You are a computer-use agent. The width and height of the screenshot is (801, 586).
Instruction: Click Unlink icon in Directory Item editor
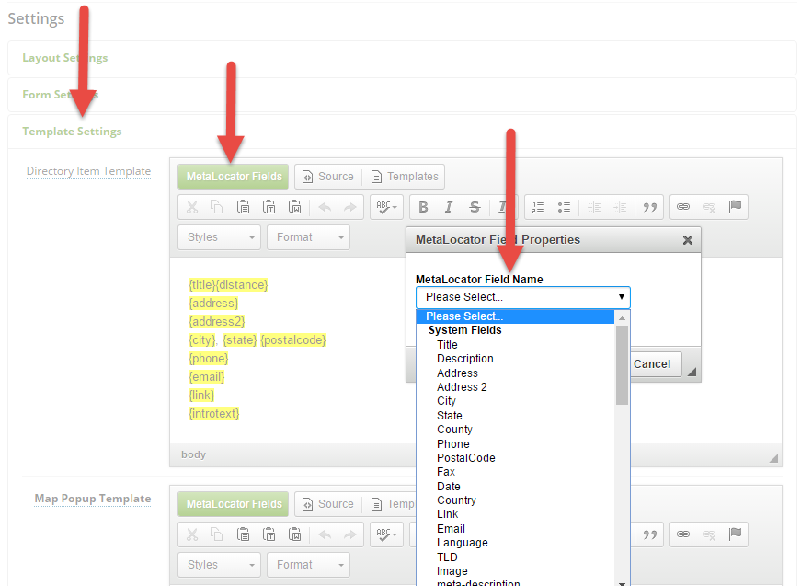point(709,206)
